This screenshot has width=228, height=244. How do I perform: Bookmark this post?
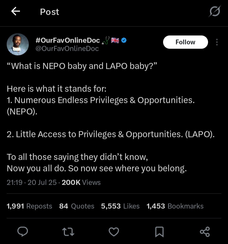pos(159,232)
